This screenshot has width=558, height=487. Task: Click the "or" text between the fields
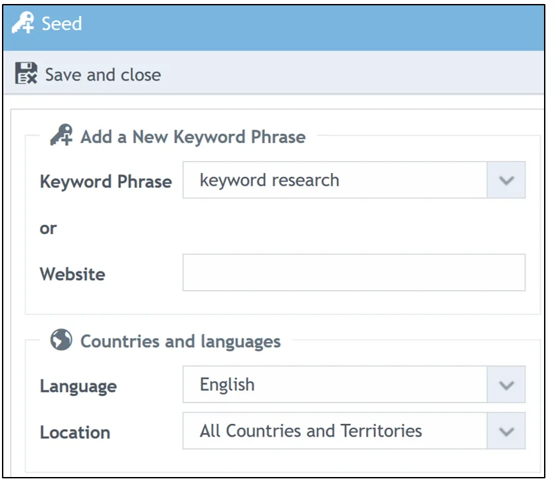pyautogui.click(x=48, y=228)
